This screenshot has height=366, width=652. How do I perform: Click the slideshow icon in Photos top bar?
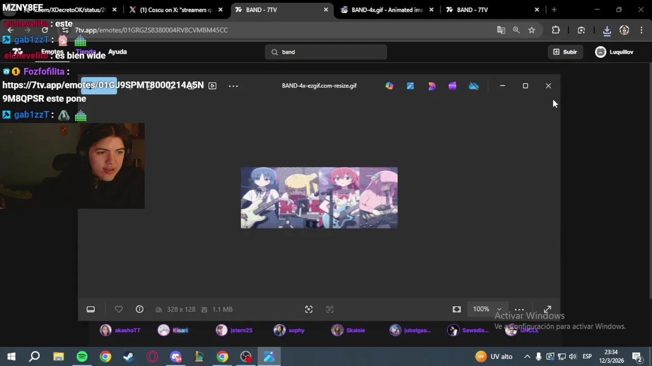click(212, 86)
